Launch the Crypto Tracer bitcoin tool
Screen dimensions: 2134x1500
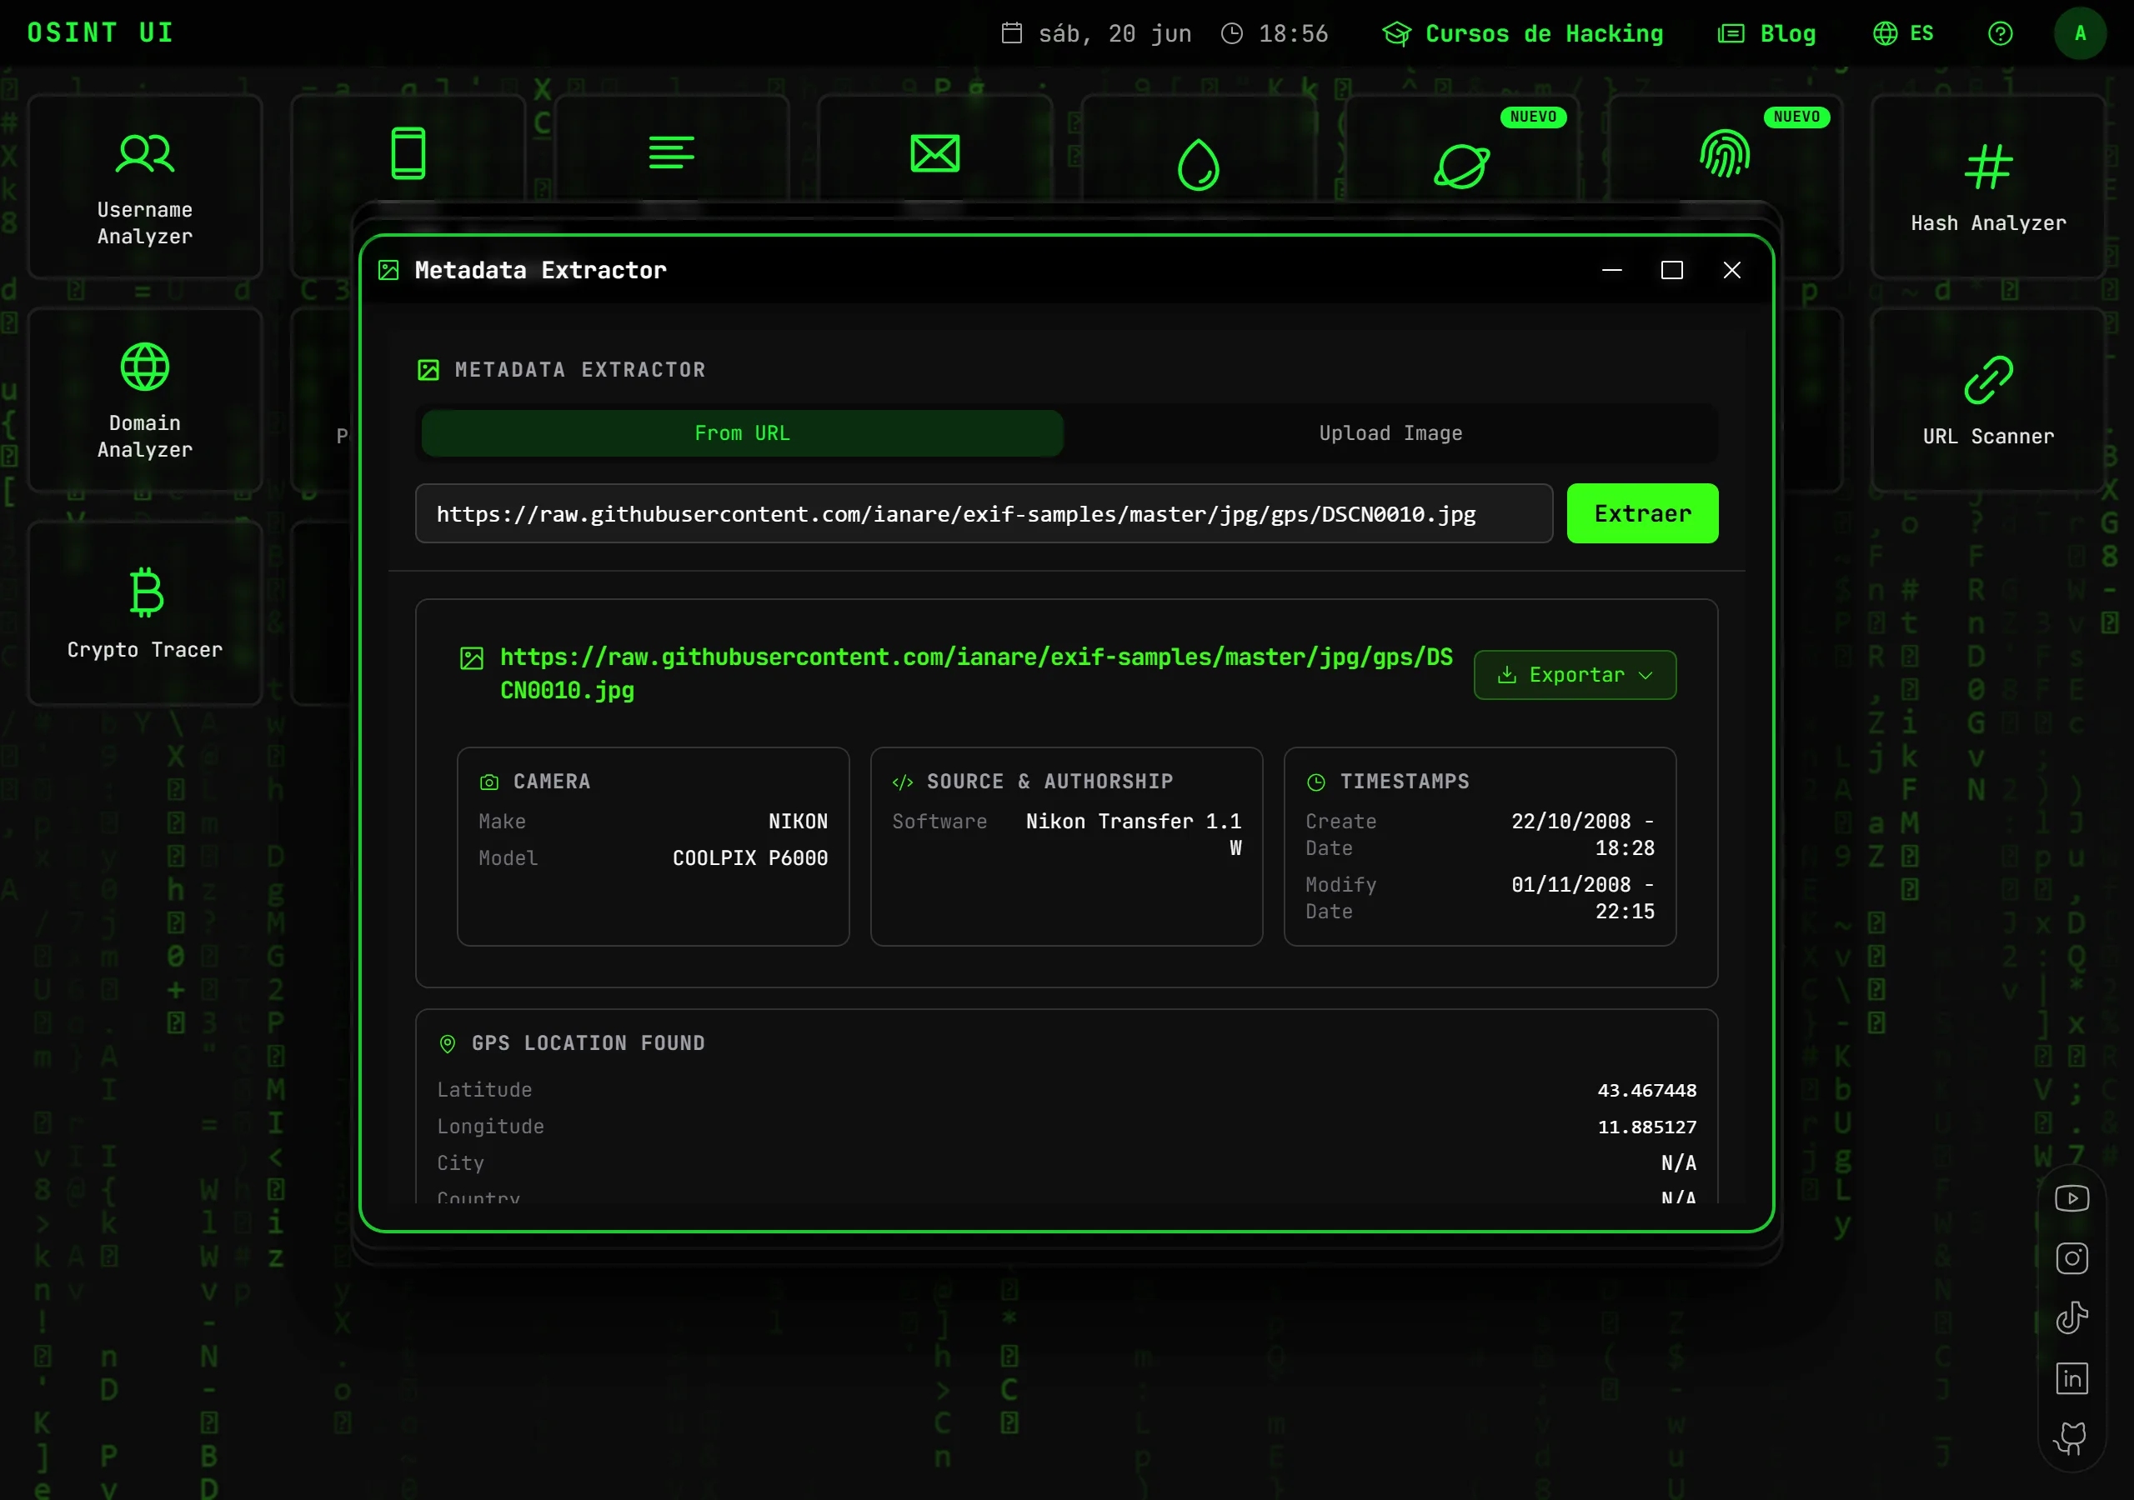click(145, 612)
